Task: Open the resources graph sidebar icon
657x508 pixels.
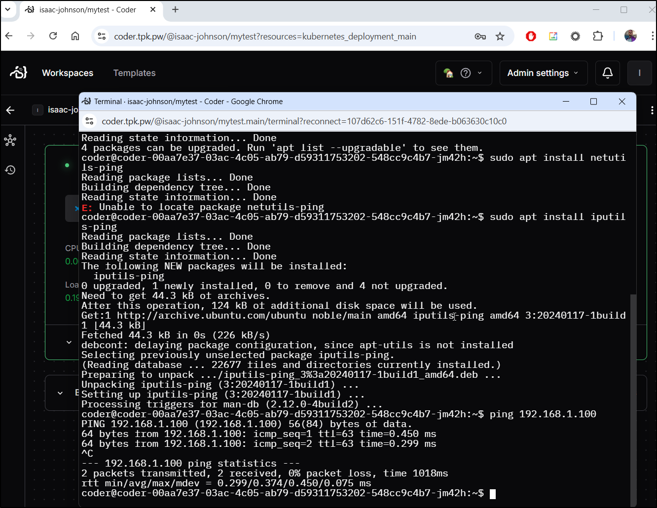Action: pyautogui.click(x=10, y=141)
